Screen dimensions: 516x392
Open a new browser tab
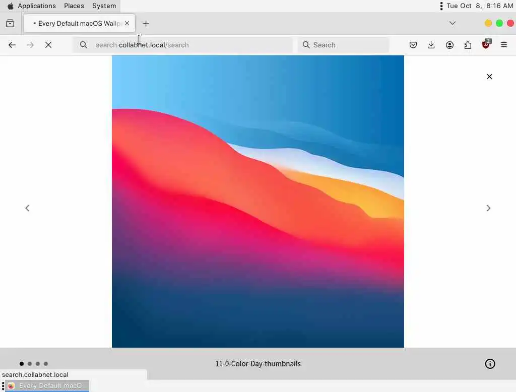coord(146,24)
